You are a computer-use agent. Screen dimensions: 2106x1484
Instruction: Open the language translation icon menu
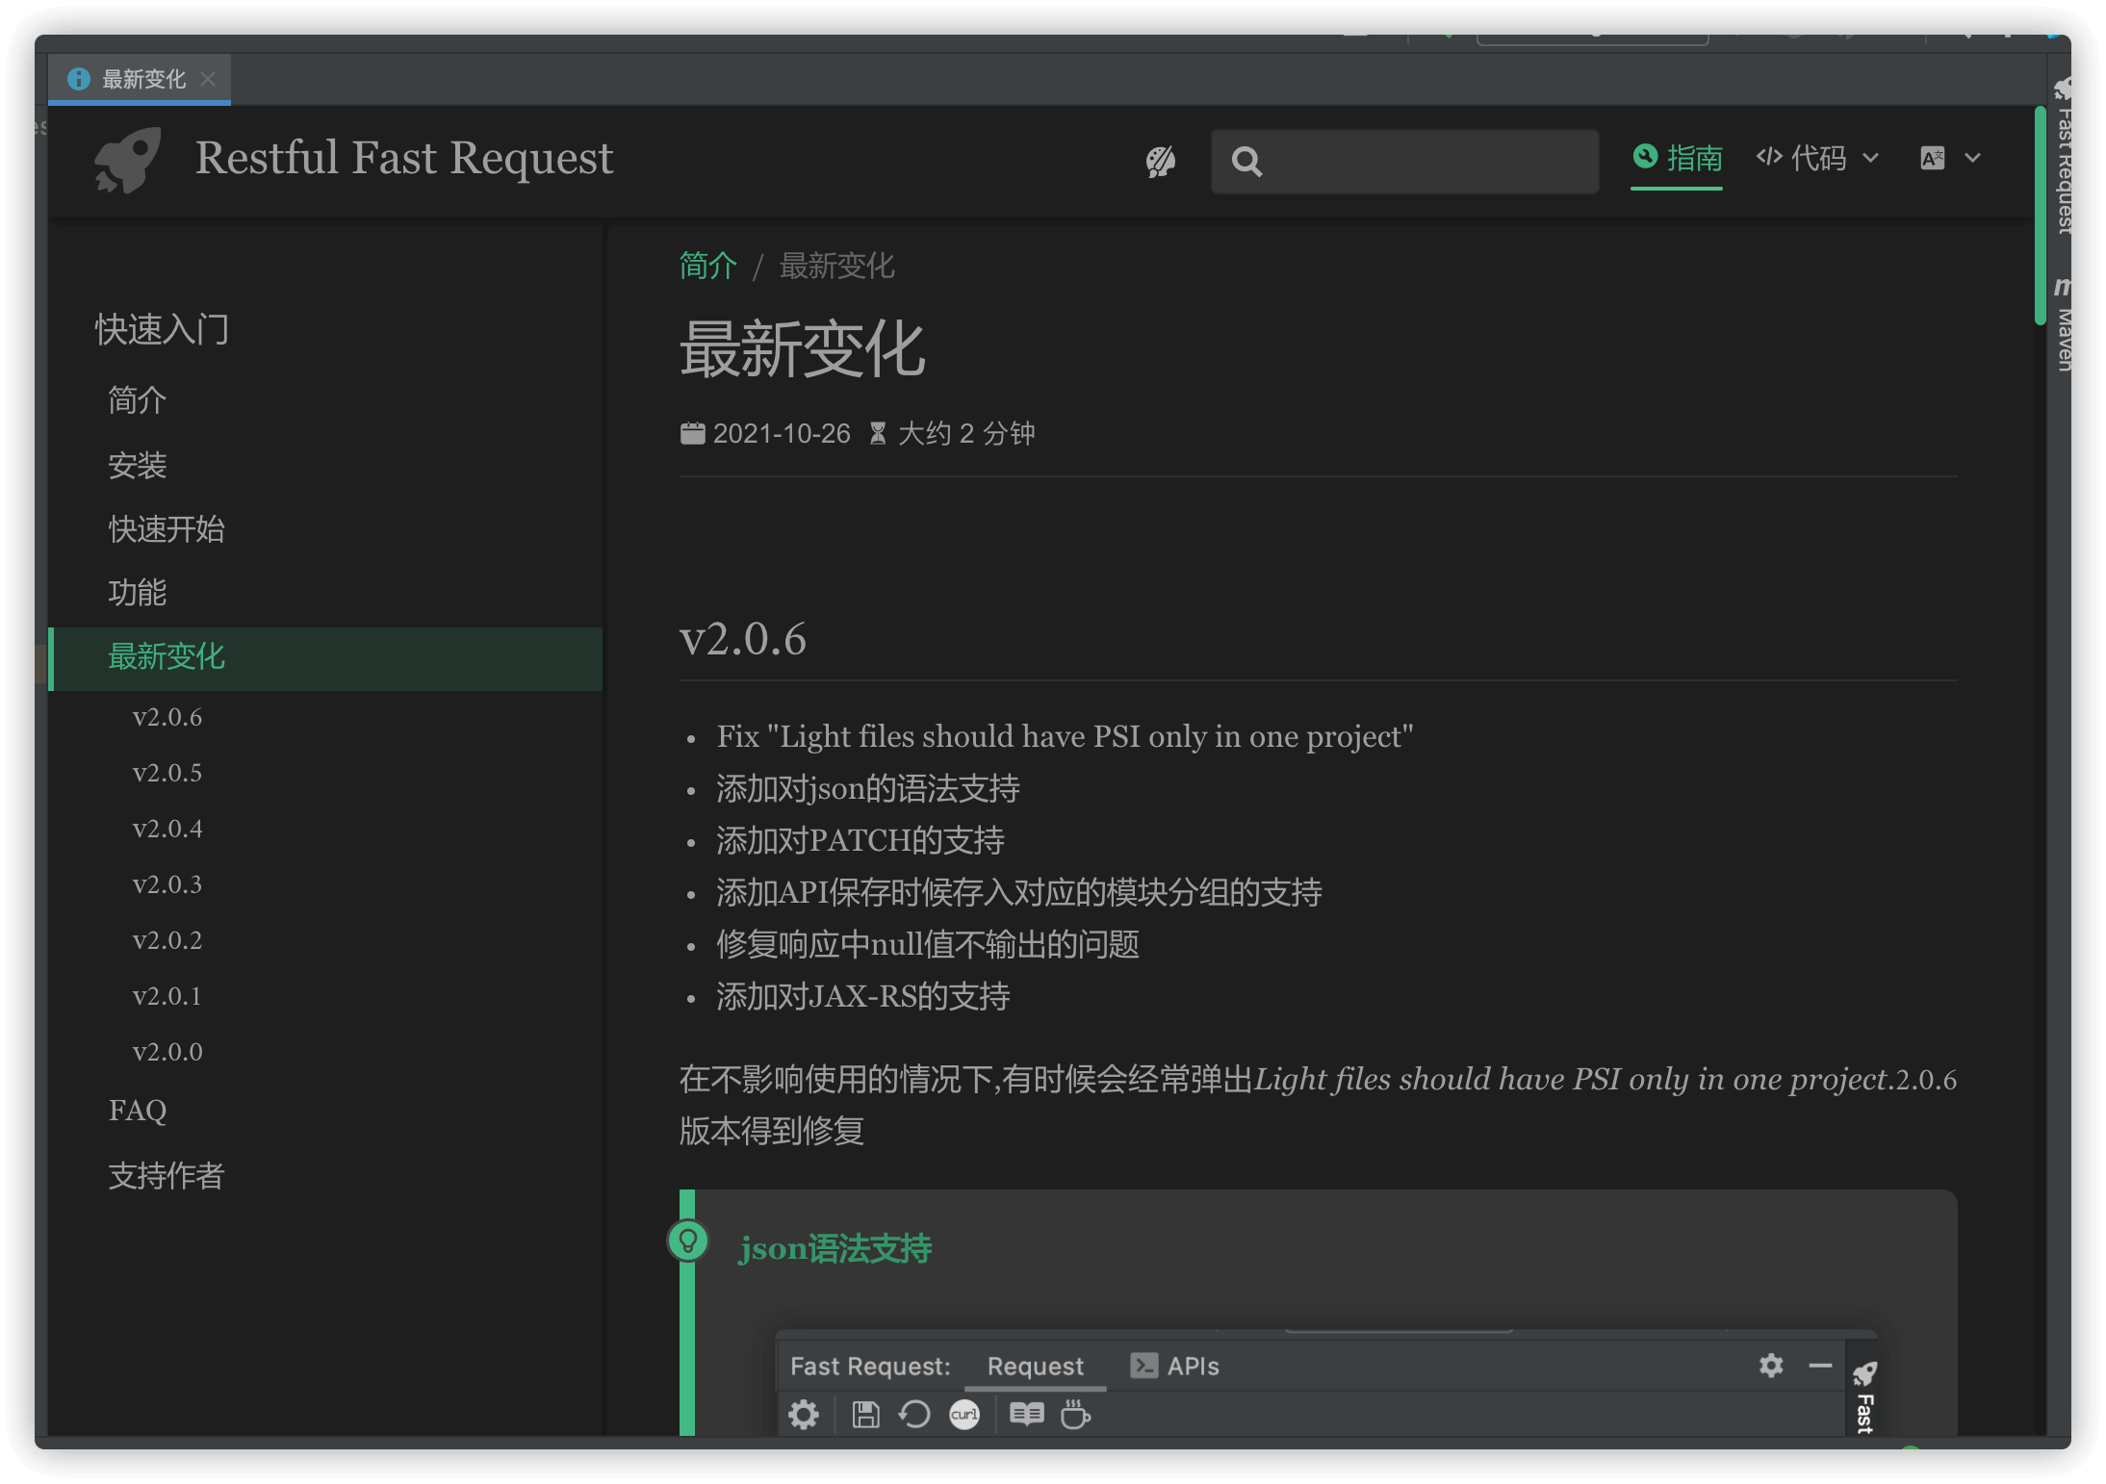(x=1932, y=158)
